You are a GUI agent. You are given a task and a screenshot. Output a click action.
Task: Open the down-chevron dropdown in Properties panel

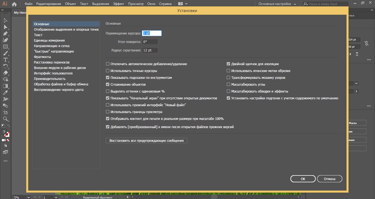356,83
